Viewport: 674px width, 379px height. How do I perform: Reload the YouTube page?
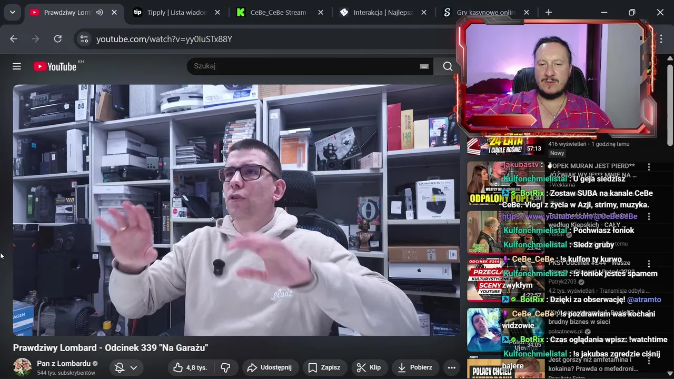tap(58, 39)
